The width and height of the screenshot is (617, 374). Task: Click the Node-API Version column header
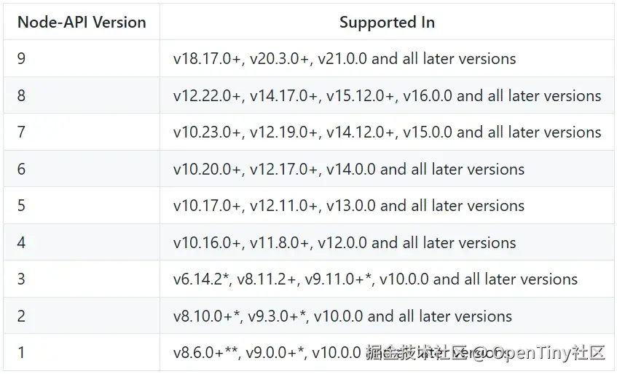click(82, 22)
